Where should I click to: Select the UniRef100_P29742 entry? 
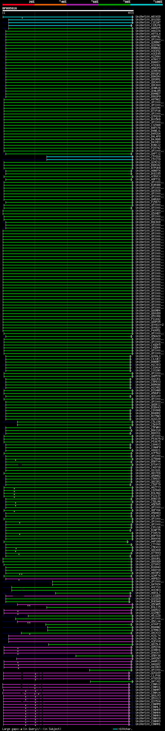148,148
